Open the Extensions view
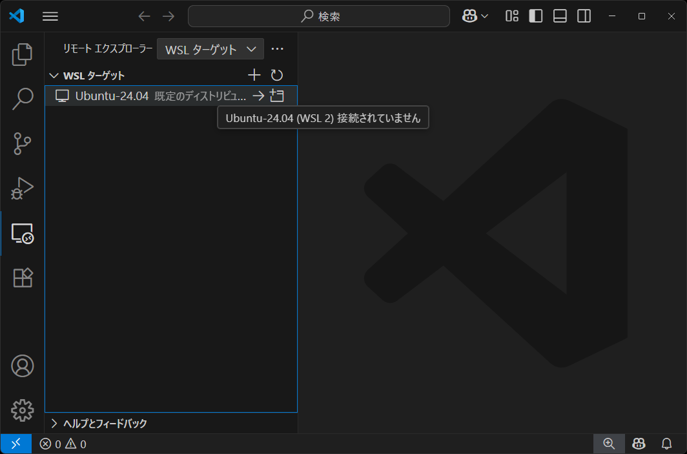The height and width of the screenshot is (454, 687). pyautogui.click(x=23, y=278)
